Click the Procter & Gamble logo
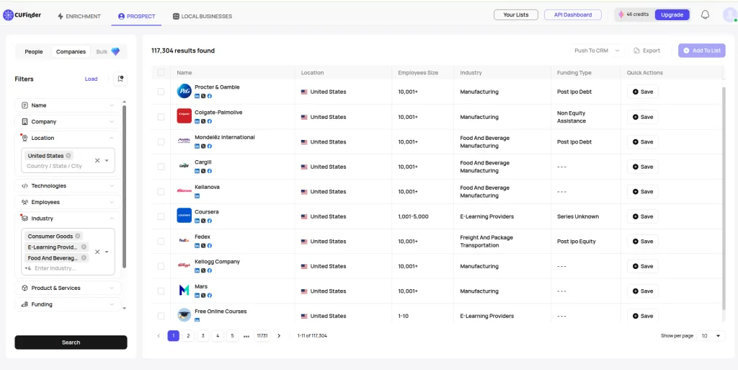Image resolution: width=738 pixels, height=370 pixels. (184, 91)
